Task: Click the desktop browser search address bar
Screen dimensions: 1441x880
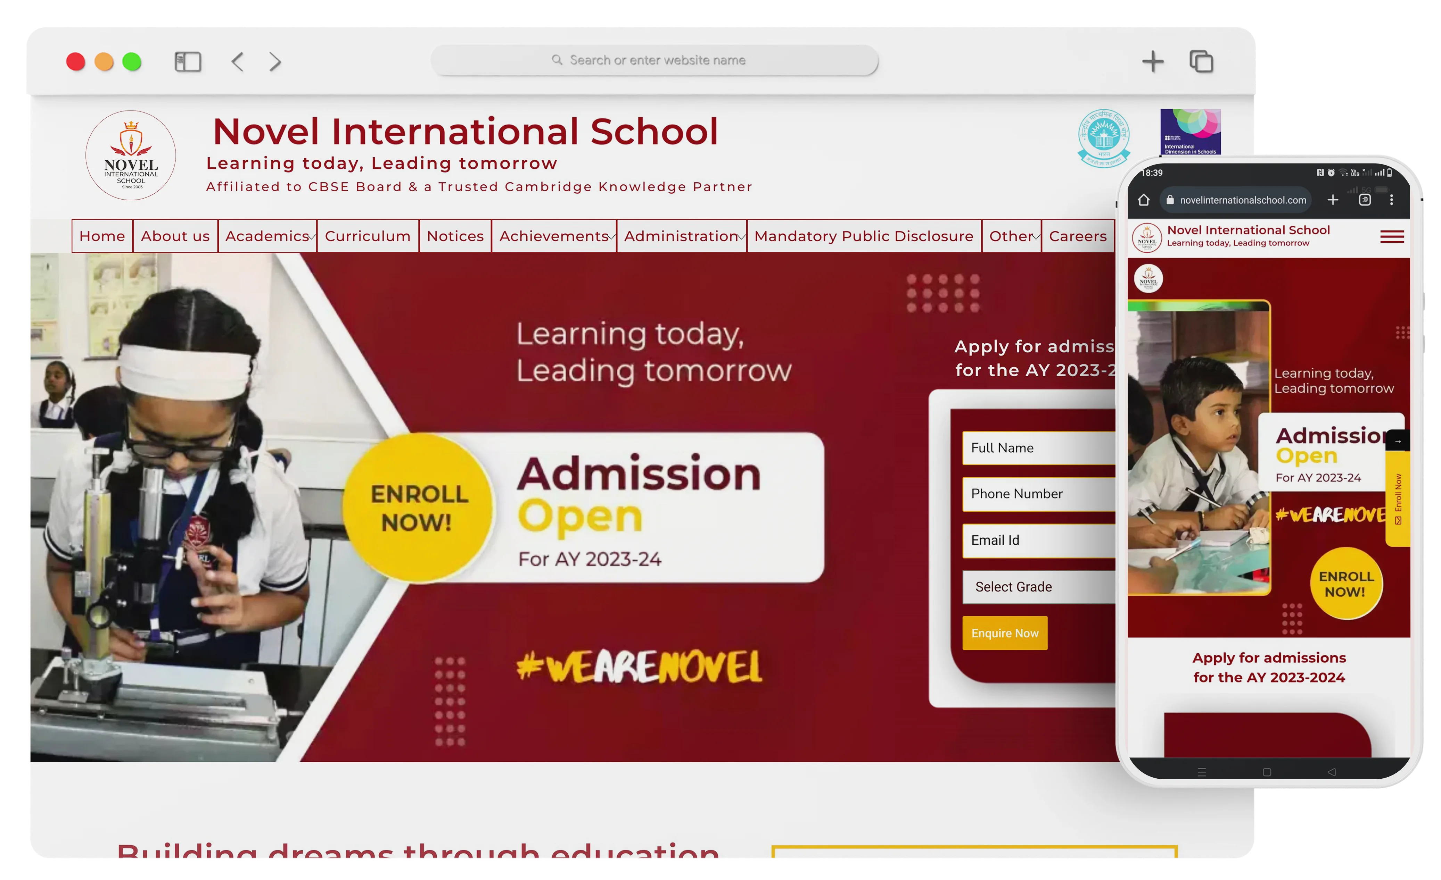Action: pos(654,60)
